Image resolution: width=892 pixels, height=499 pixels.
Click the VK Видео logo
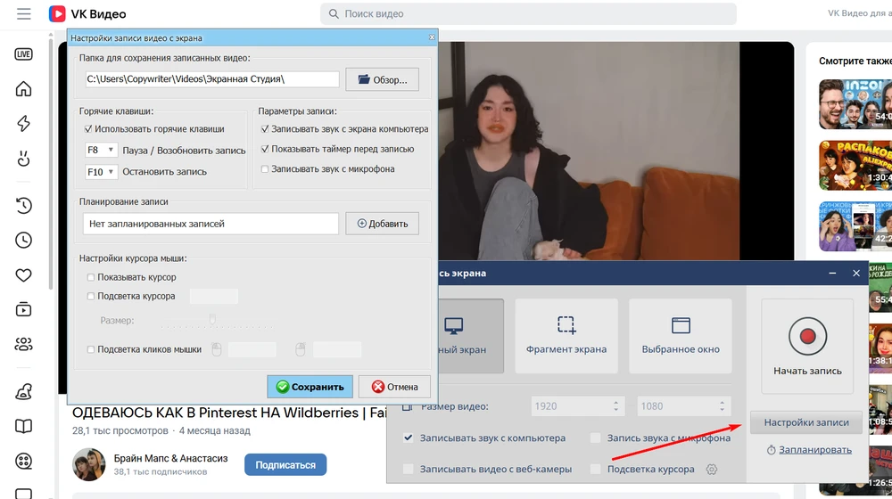tap(87, 13)
